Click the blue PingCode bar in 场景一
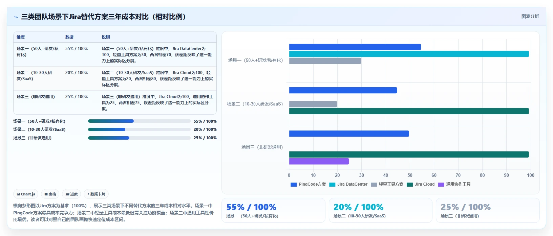553x236 pixels. (355, 47)
